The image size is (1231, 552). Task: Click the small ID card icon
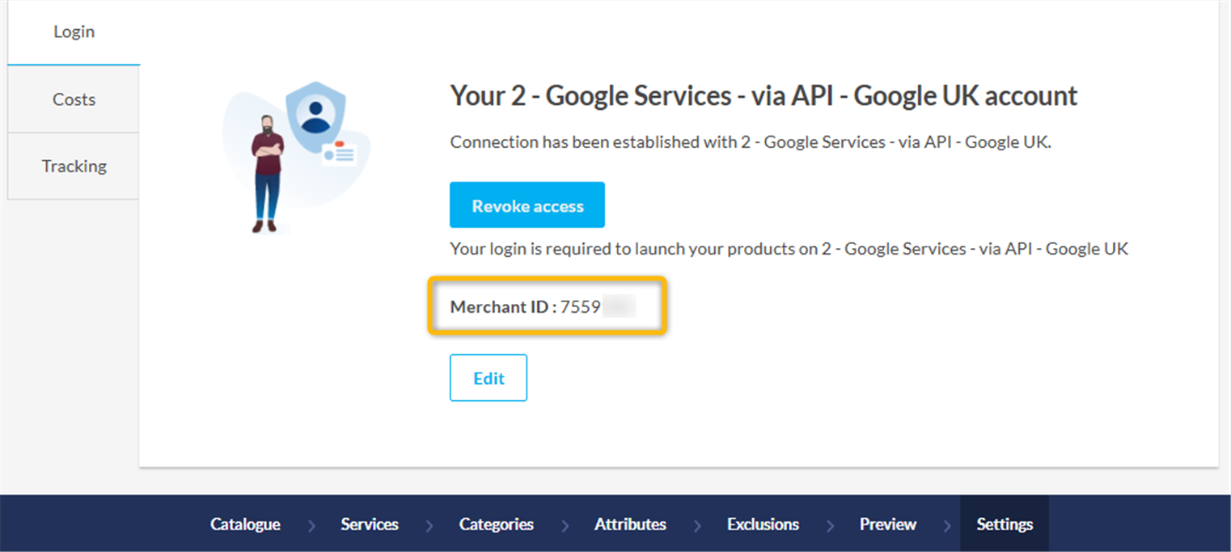[x=340, y=153]
